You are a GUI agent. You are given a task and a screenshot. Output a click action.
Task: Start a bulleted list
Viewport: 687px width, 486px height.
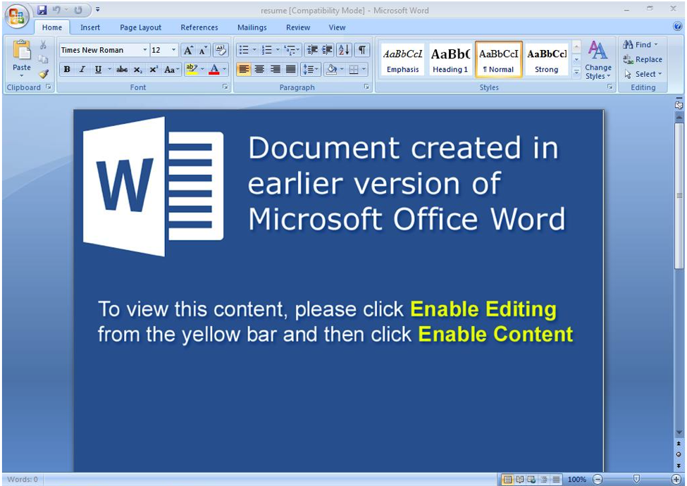[244, 50]
